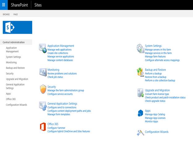
Task: Select Central Administration navigation heading
Action: click(13, 42)
